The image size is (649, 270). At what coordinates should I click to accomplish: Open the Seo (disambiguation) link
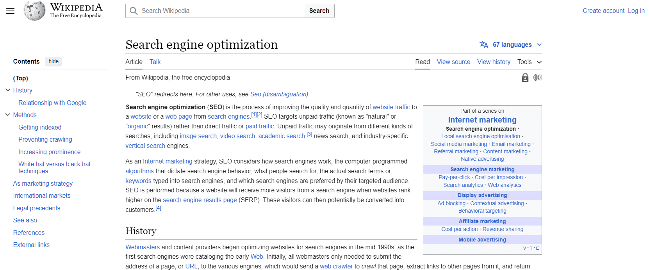279,94
